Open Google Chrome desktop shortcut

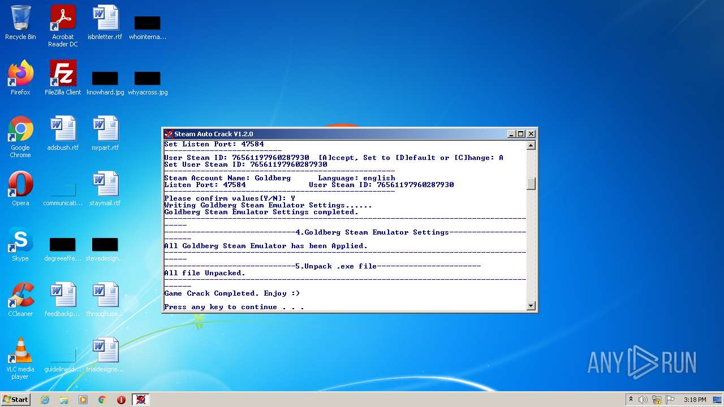click(20, 137)
